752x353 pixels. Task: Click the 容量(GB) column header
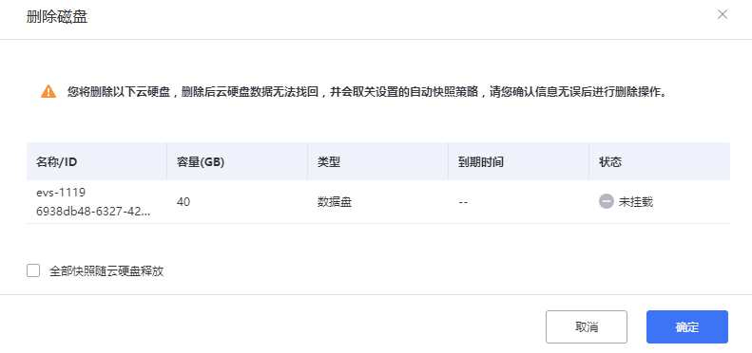[x=201, y=162]
